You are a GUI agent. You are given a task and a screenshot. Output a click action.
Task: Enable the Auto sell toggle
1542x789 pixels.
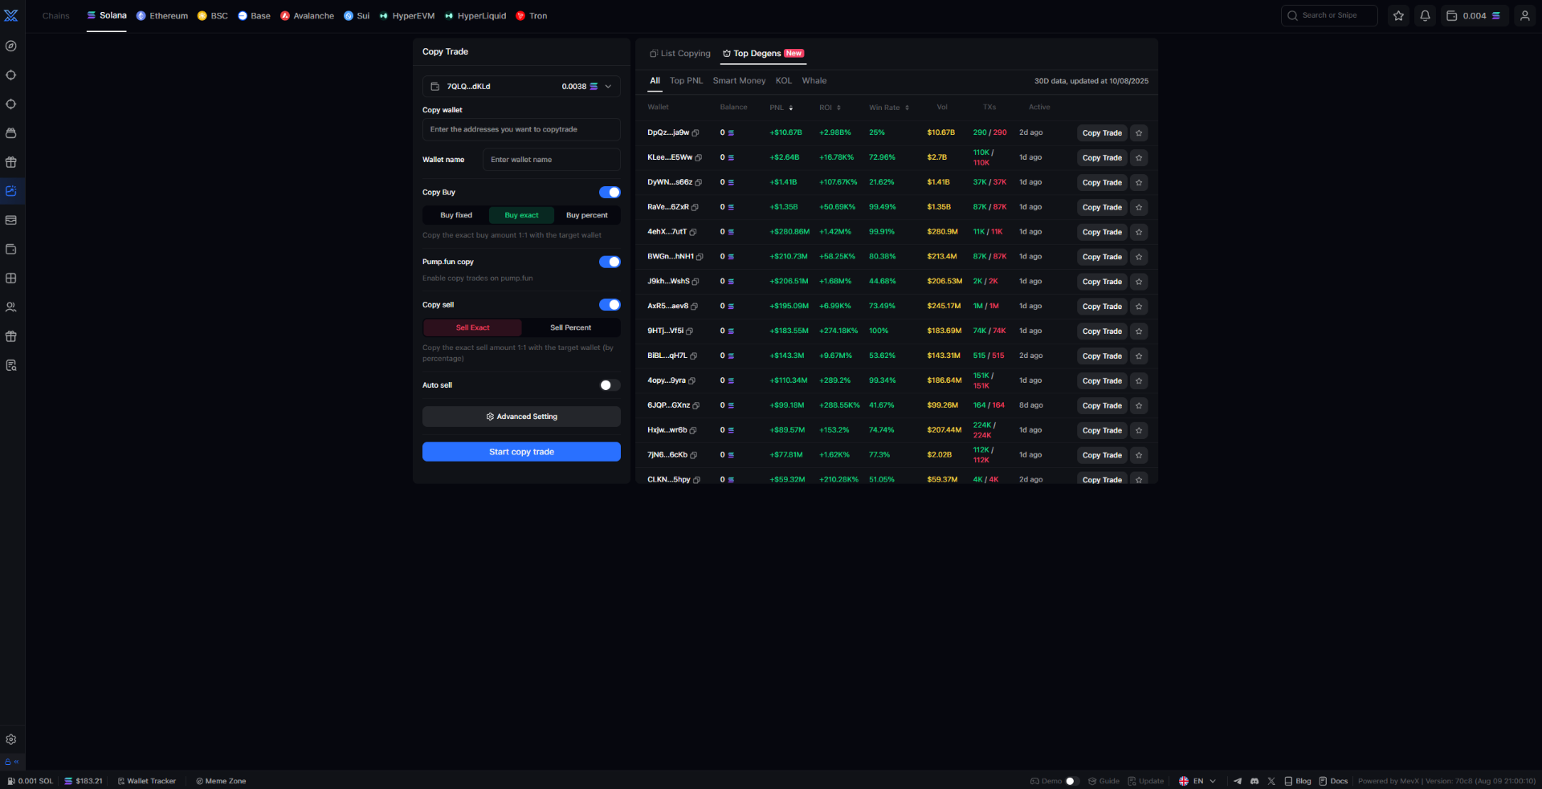pos(610,385)
